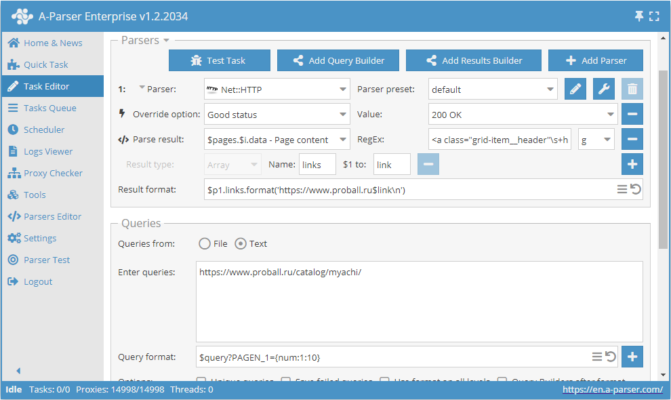Add new Parse result row with plus
This screenshot has height=400, width=671.
[632, 164]
